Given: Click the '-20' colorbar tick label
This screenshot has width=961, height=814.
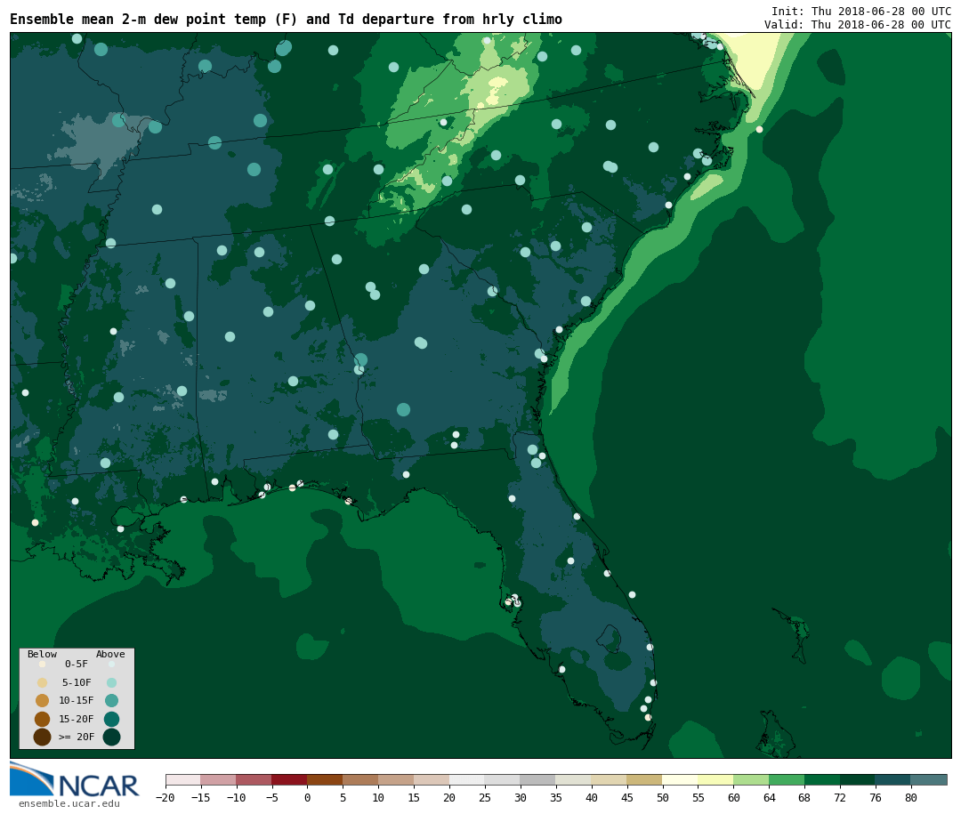Looking at the screenshot, I should tap(165, 798).
